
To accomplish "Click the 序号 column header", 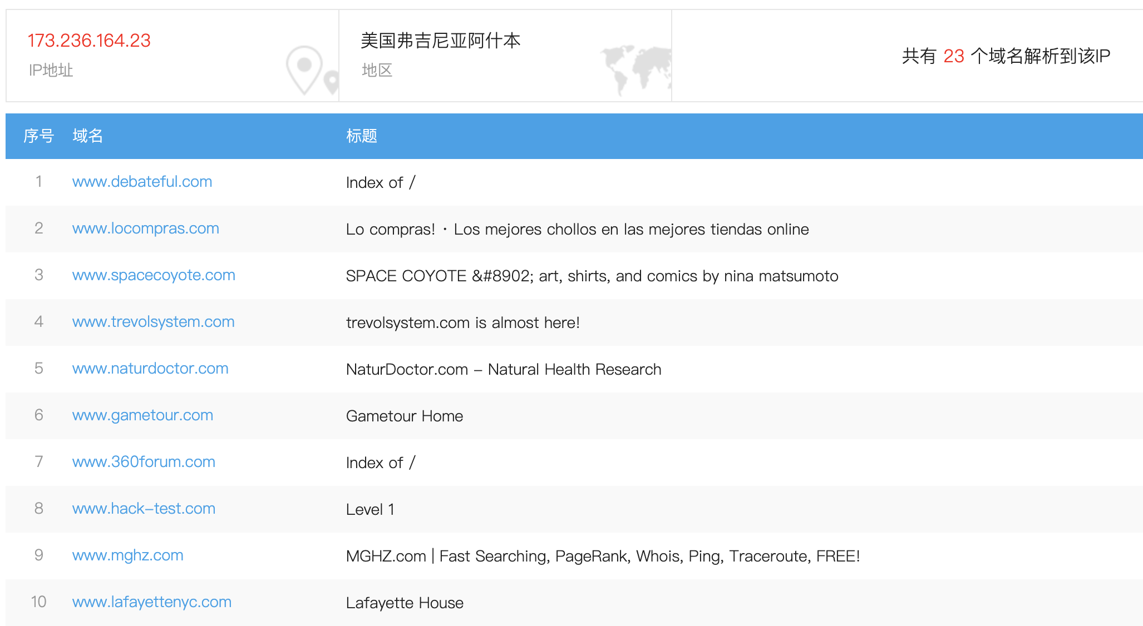I will coord(38,136).
